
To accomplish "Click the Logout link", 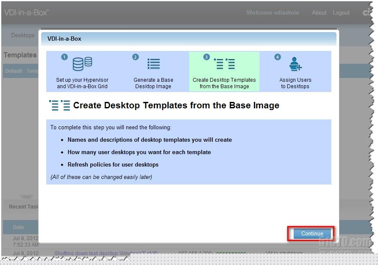I will (x=341, y=12).
